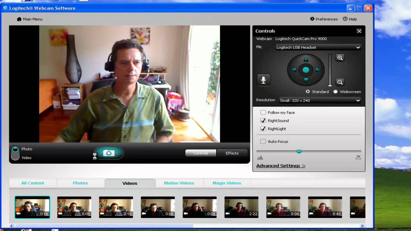Click the near-focus flower icon
Screen dimensions: 411x231
[358, 158]
